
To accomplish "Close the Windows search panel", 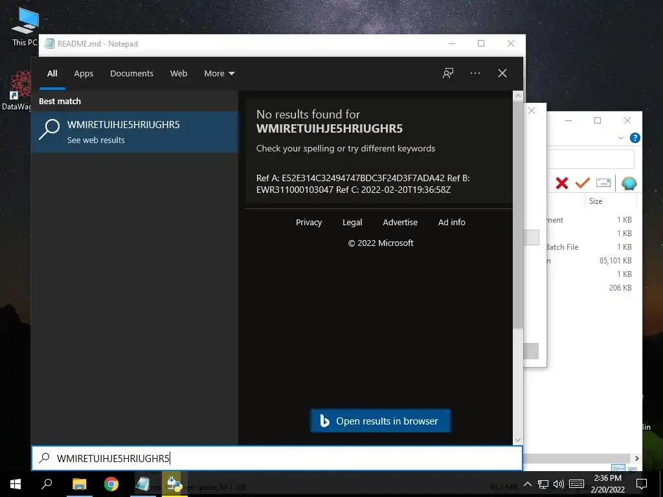I will pyautogui.click(x=502, y=74).
